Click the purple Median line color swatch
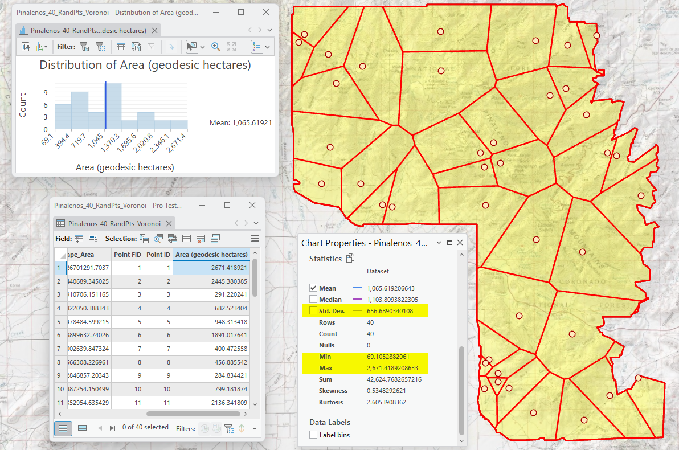Image resolution: width=679 pixels, height=450 pixels. pos(358,299)
